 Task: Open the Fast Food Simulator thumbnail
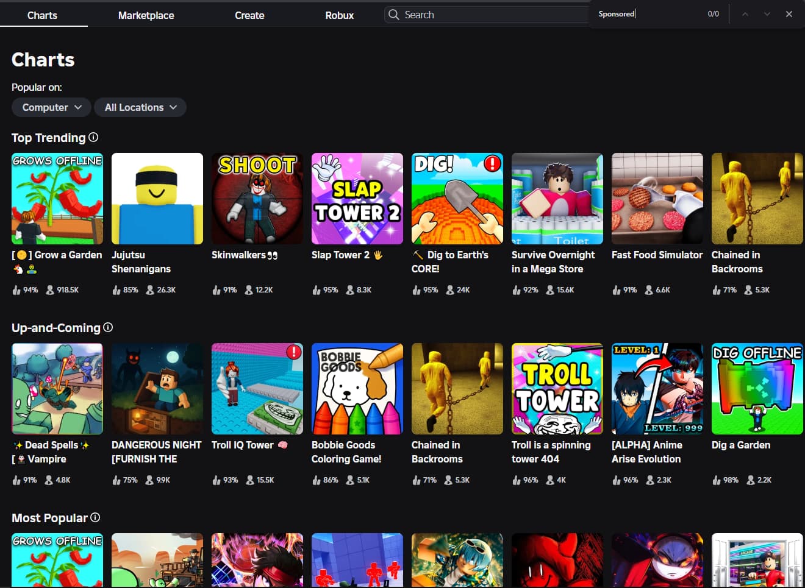click(x=657, y=199)
